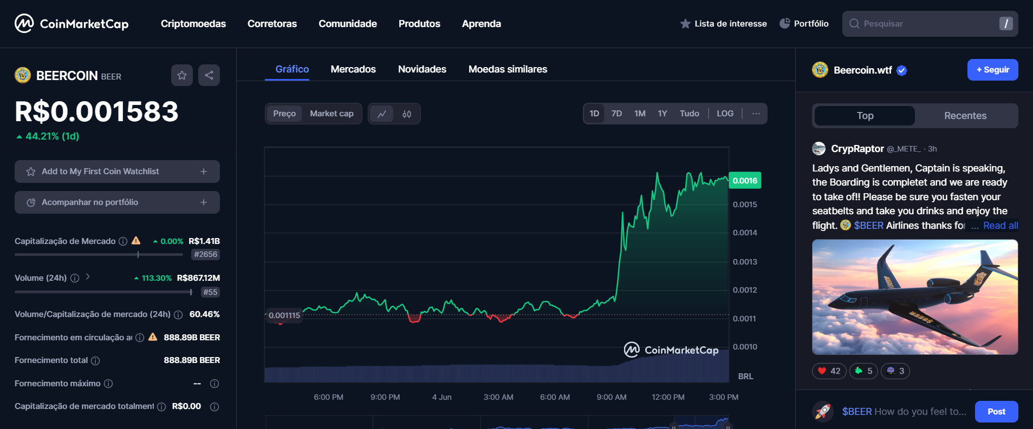Click the search magnifier icon
Viewport: 1033px width, 429px height.
pos(854,24)
